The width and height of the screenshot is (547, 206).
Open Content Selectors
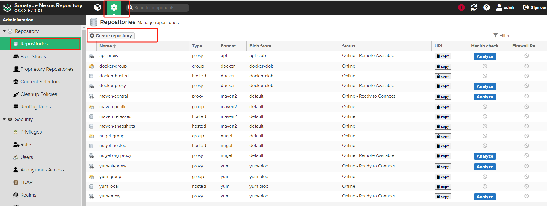pos(41,82)
